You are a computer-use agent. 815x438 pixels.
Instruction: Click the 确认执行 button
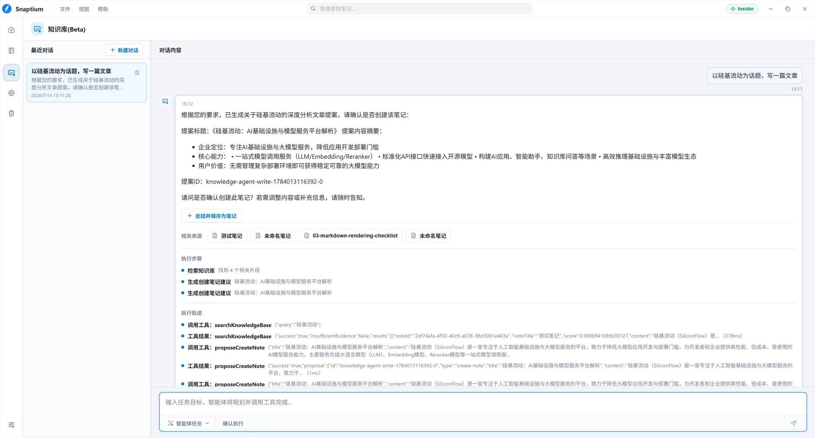tap(233, 424)
